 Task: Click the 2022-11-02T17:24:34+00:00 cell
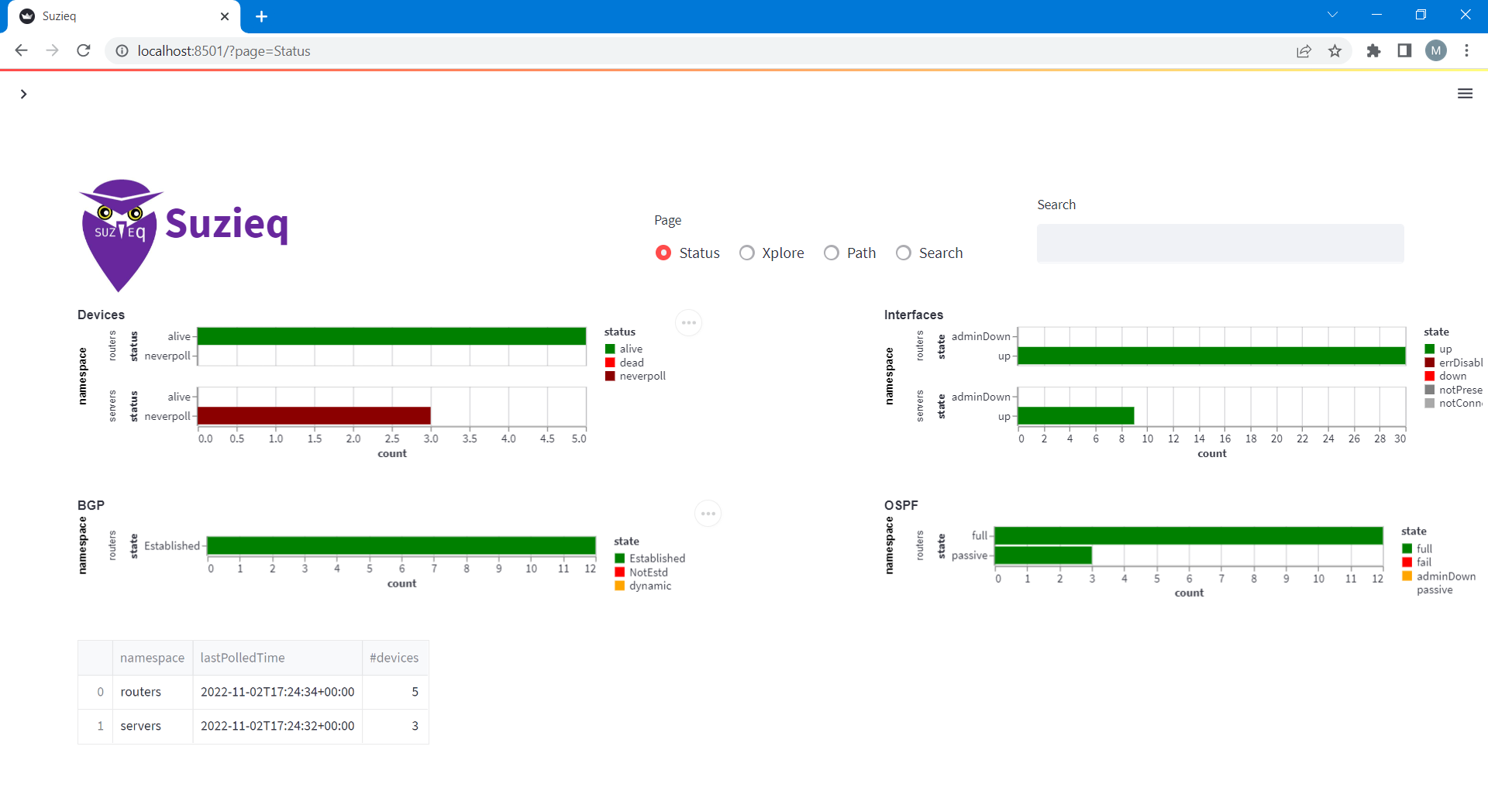(277, 692)
